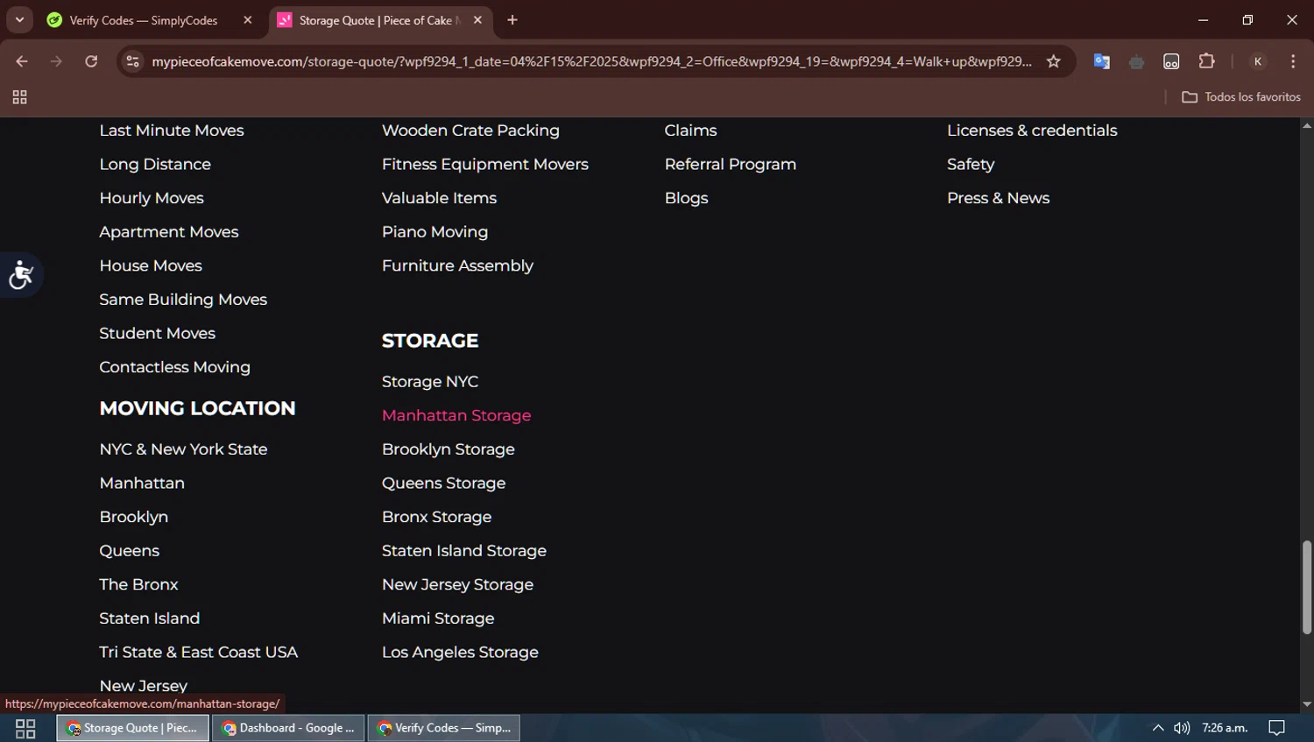Select the Storage Quote | Piece of Cake tab
The width and height of the screenshot is (1314, 742).
pyautogui.click(x=381, y=20)
